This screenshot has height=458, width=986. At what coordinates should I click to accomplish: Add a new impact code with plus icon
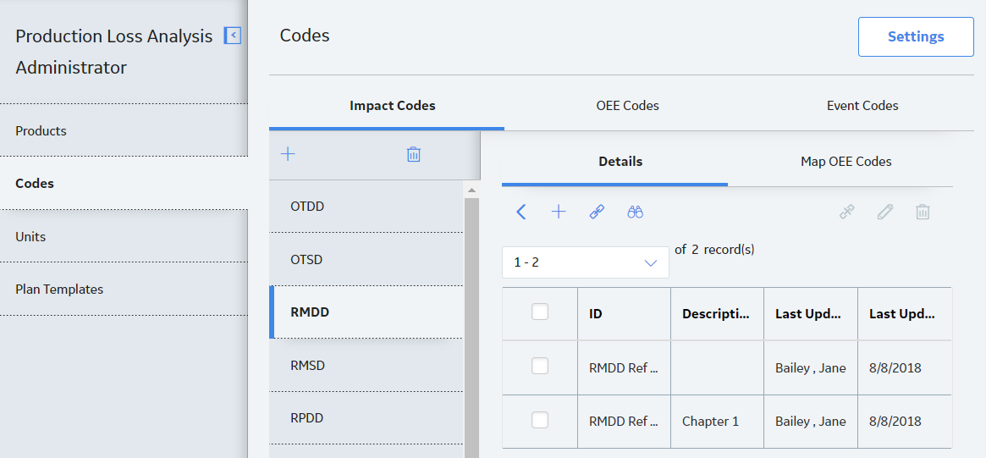click(288, 154)
